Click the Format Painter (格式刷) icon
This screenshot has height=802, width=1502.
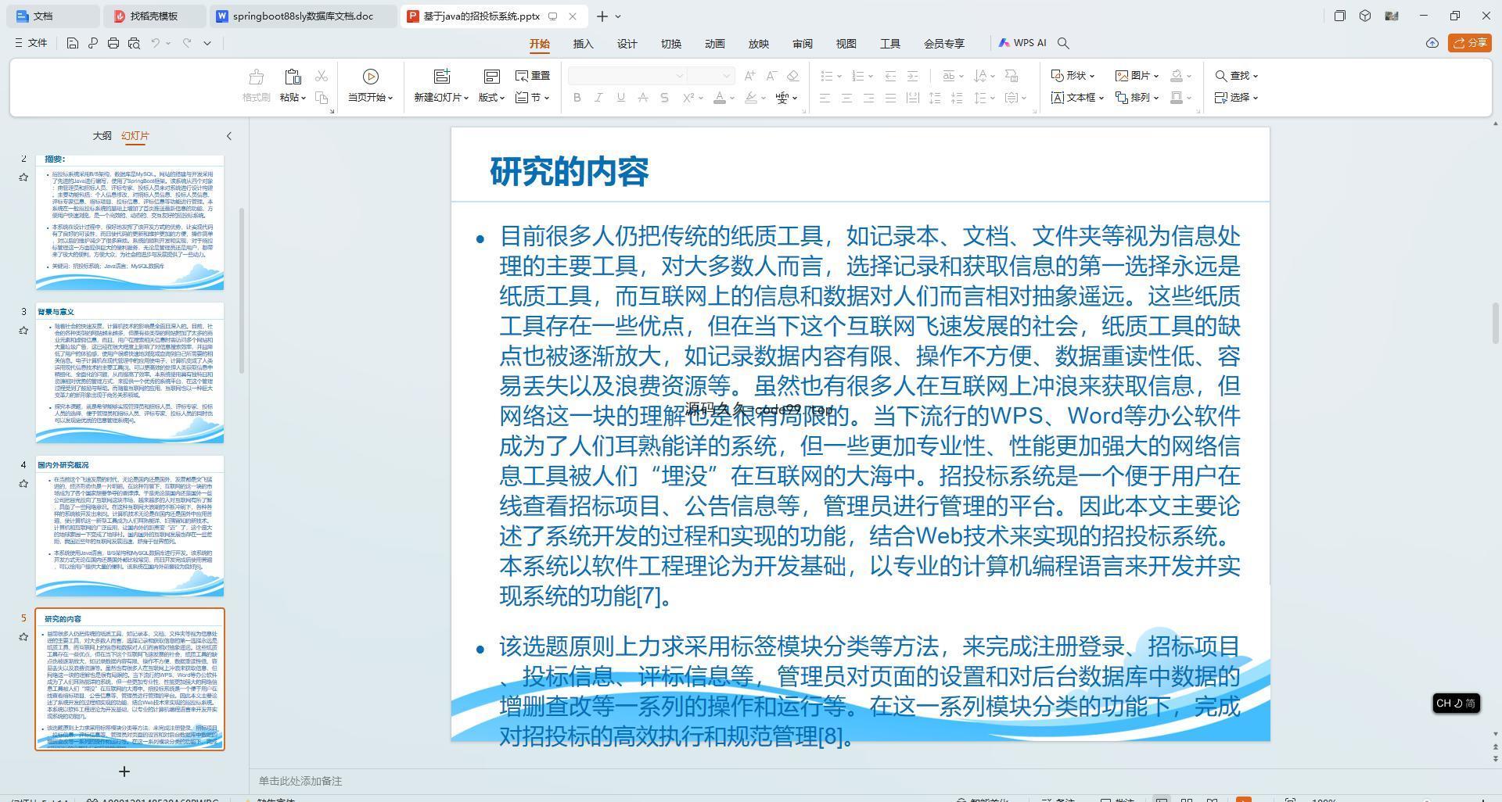(x=256, y=77)
